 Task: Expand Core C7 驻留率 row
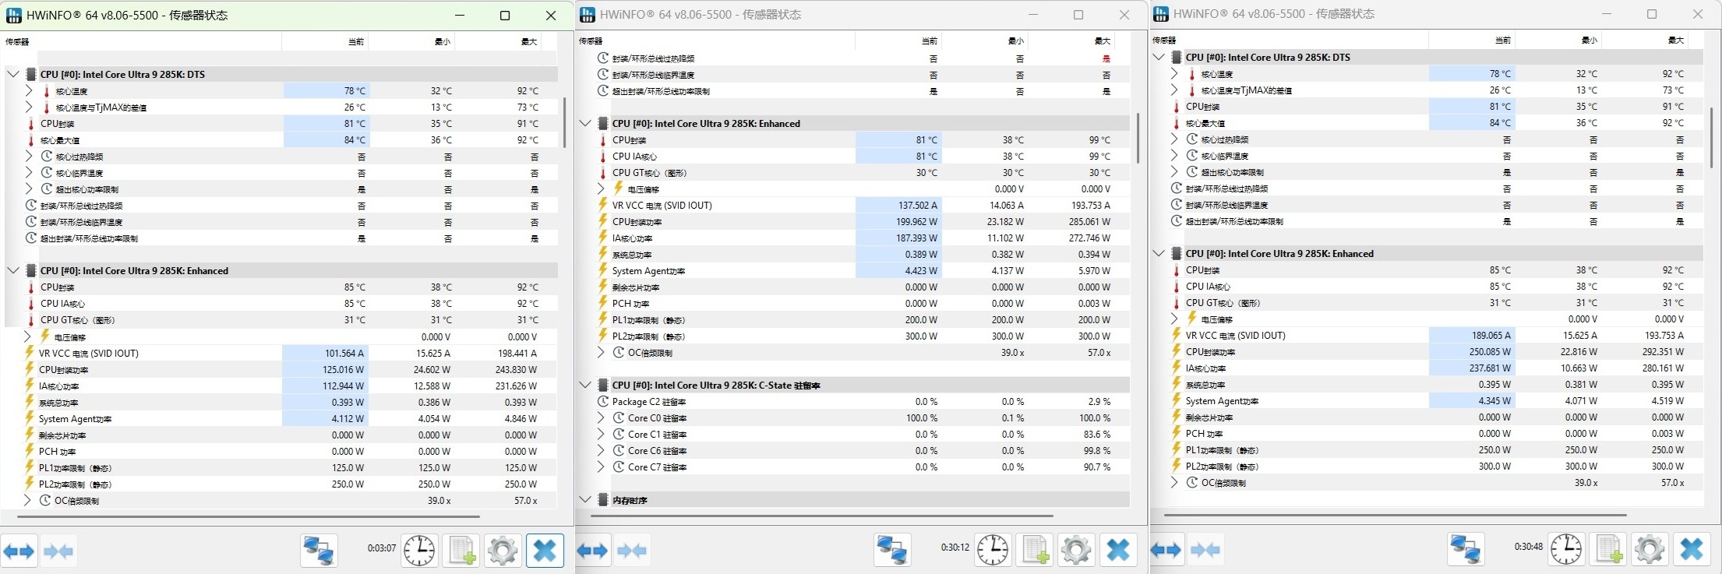click(x=601, y=467)
